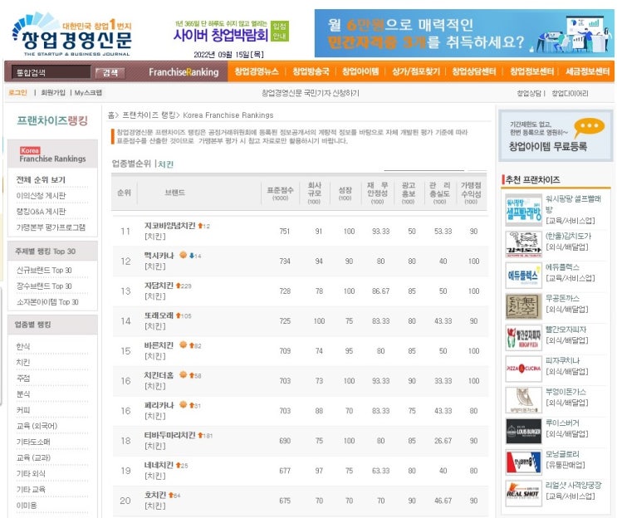Open the 이의신청 게시판 sidebar link
The width and height of the screenshot is (617, 518).
(41, 195)
